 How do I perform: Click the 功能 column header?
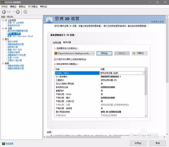pos(77,69)
